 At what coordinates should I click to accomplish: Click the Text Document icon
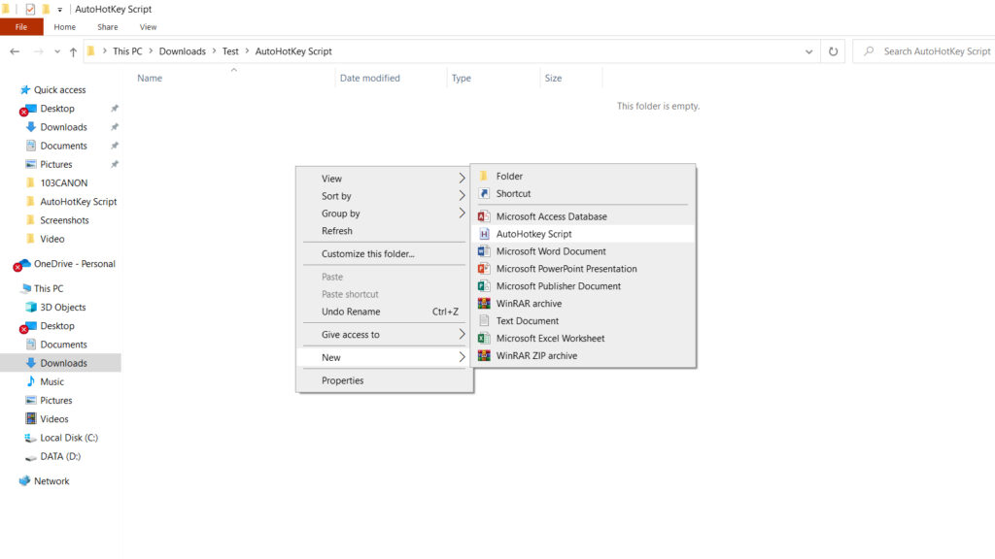pyautogui.click(x=484, y=320)
